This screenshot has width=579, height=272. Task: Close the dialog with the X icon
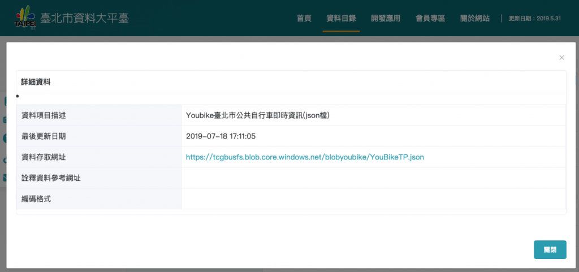[561, 58]
